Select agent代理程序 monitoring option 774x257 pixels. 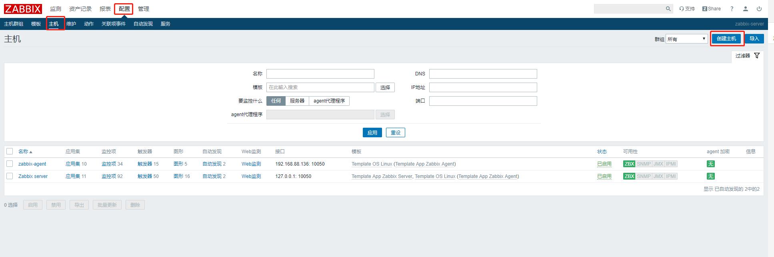[329, 101]
